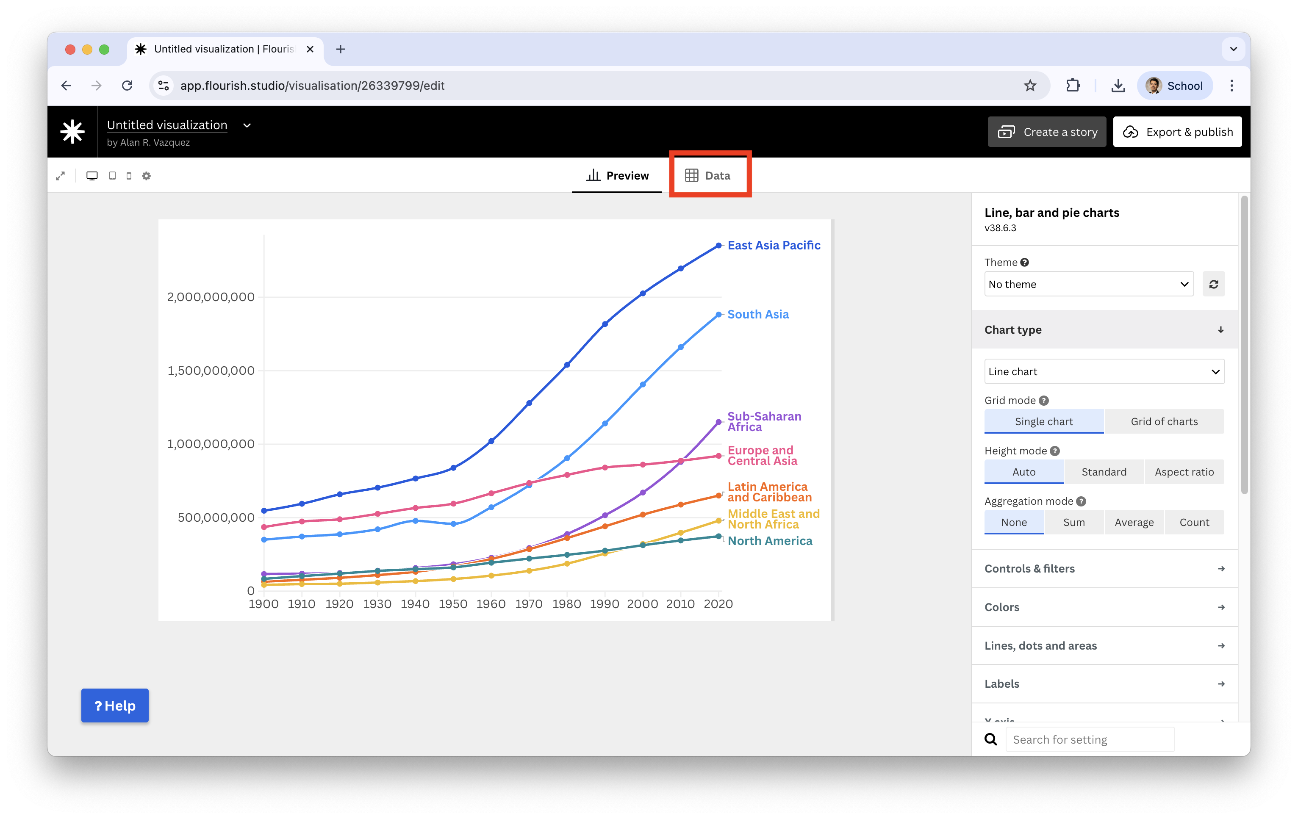
Task: Open the Line chart type dropdown
Action: [1104, 372]
